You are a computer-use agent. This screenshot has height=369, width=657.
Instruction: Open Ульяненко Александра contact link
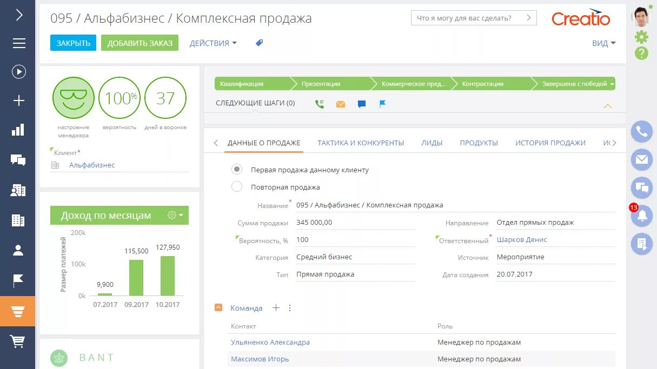point(270,343)
